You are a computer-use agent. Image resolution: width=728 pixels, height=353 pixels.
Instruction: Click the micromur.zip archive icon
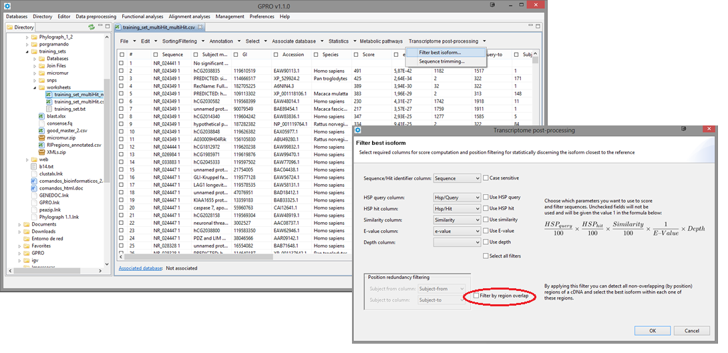tap(41, 138)
